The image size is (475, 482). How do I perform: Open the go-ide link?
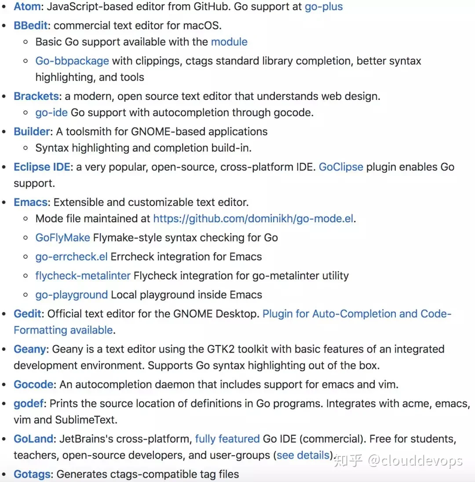51,113
